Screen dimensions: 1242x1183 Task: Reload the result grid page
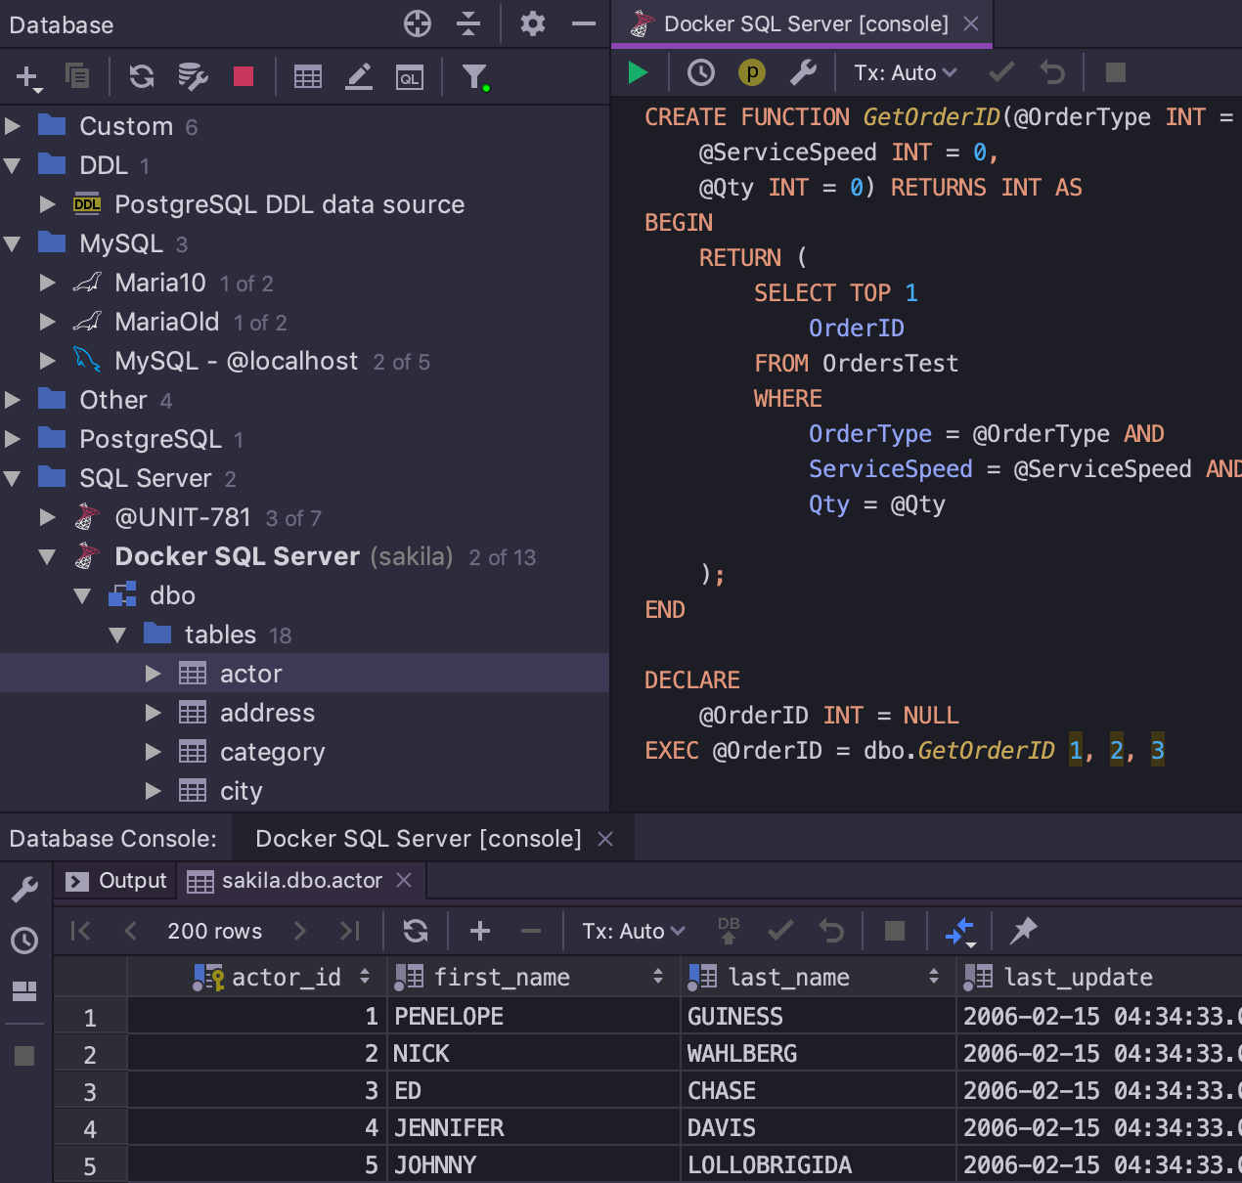[x=416, y=931]
